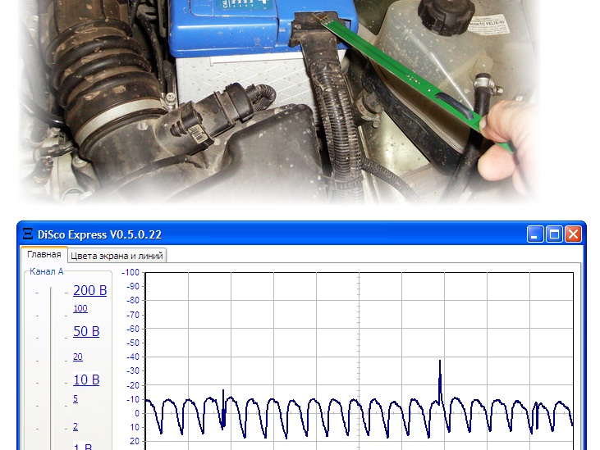This screenshot has height=450, width=600.
Task: Select the 10 В voltage range
Action: (86, 380)
